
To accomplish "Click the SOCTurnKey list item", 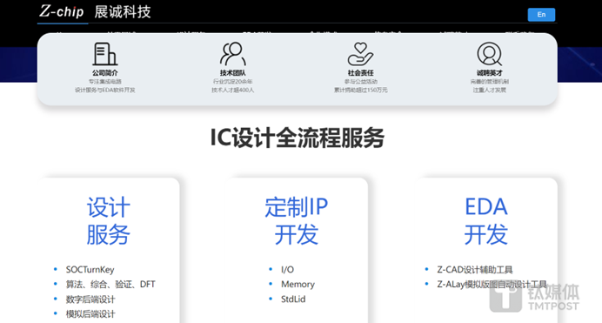I will point(90,270).
